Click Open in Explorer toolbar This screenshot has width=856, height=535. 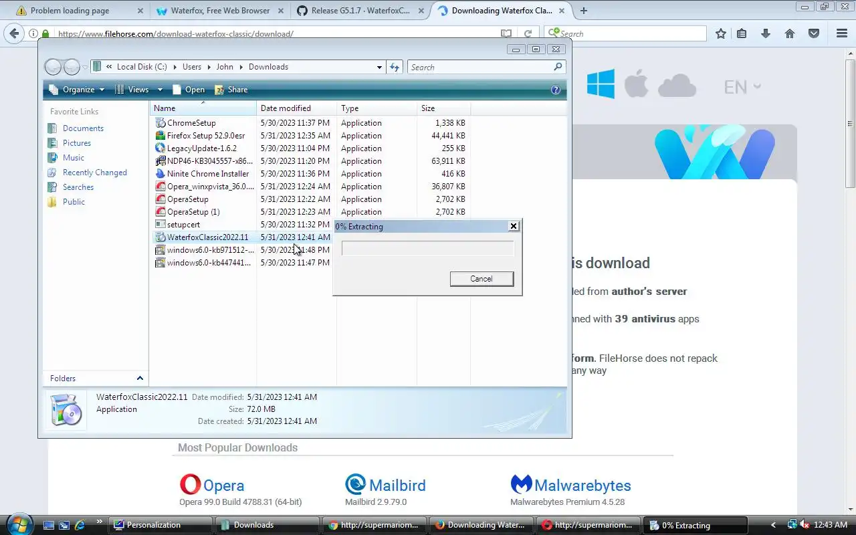coord(188,90)
